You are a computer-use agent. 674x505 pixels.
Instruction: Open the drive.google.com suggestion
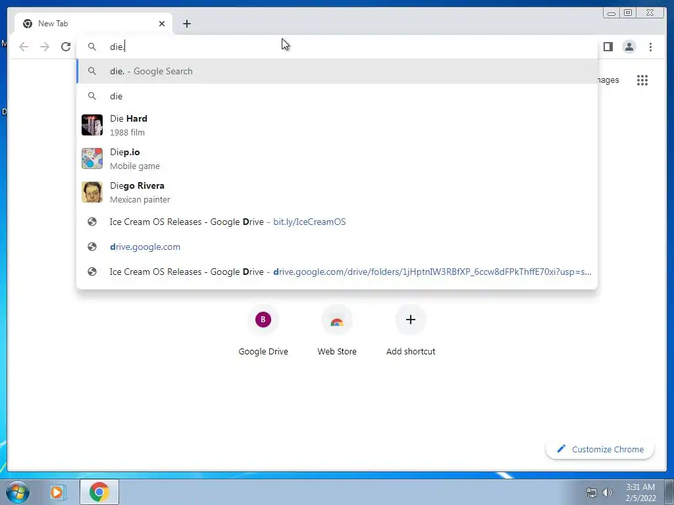tap(337, 247)
